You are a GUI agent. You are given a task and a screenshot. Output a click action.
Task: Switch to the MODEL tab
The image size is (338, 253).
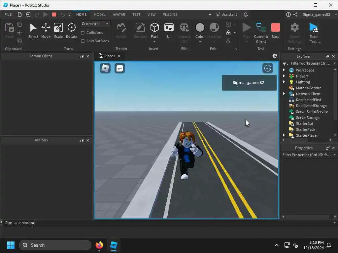pos(99,14)
